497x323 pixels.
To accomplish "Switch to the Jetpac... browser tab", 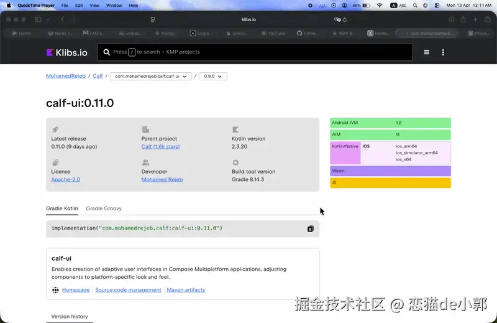I will pyautogui.click(x=130, y=33).
